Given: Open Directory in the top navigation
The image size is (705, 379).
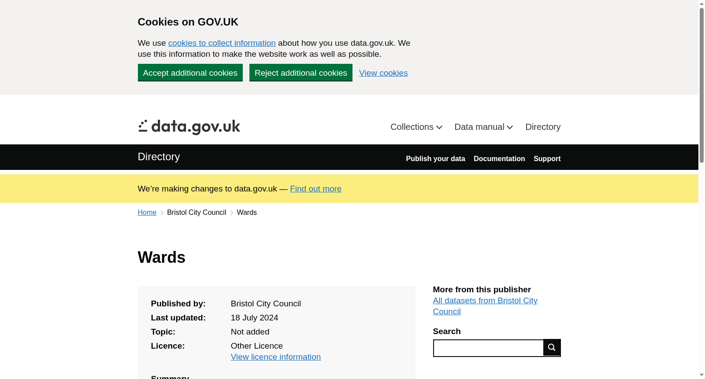Looking at the screenshot, I should coord(543,127).
